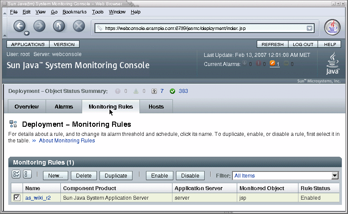Open the address bar URL dropdown
This screenshot has width=348, height=214.
(x=310, y=28)
